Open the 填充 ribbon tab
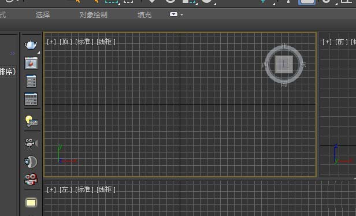The image size is (356, 216). [x=144, y=15]
